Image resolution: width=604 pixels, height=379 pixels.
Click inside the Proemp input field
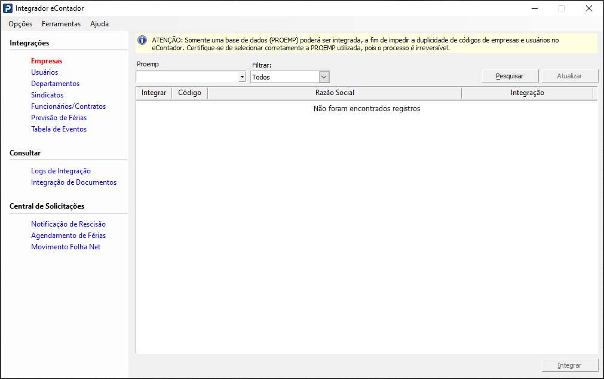coord(187,77)
